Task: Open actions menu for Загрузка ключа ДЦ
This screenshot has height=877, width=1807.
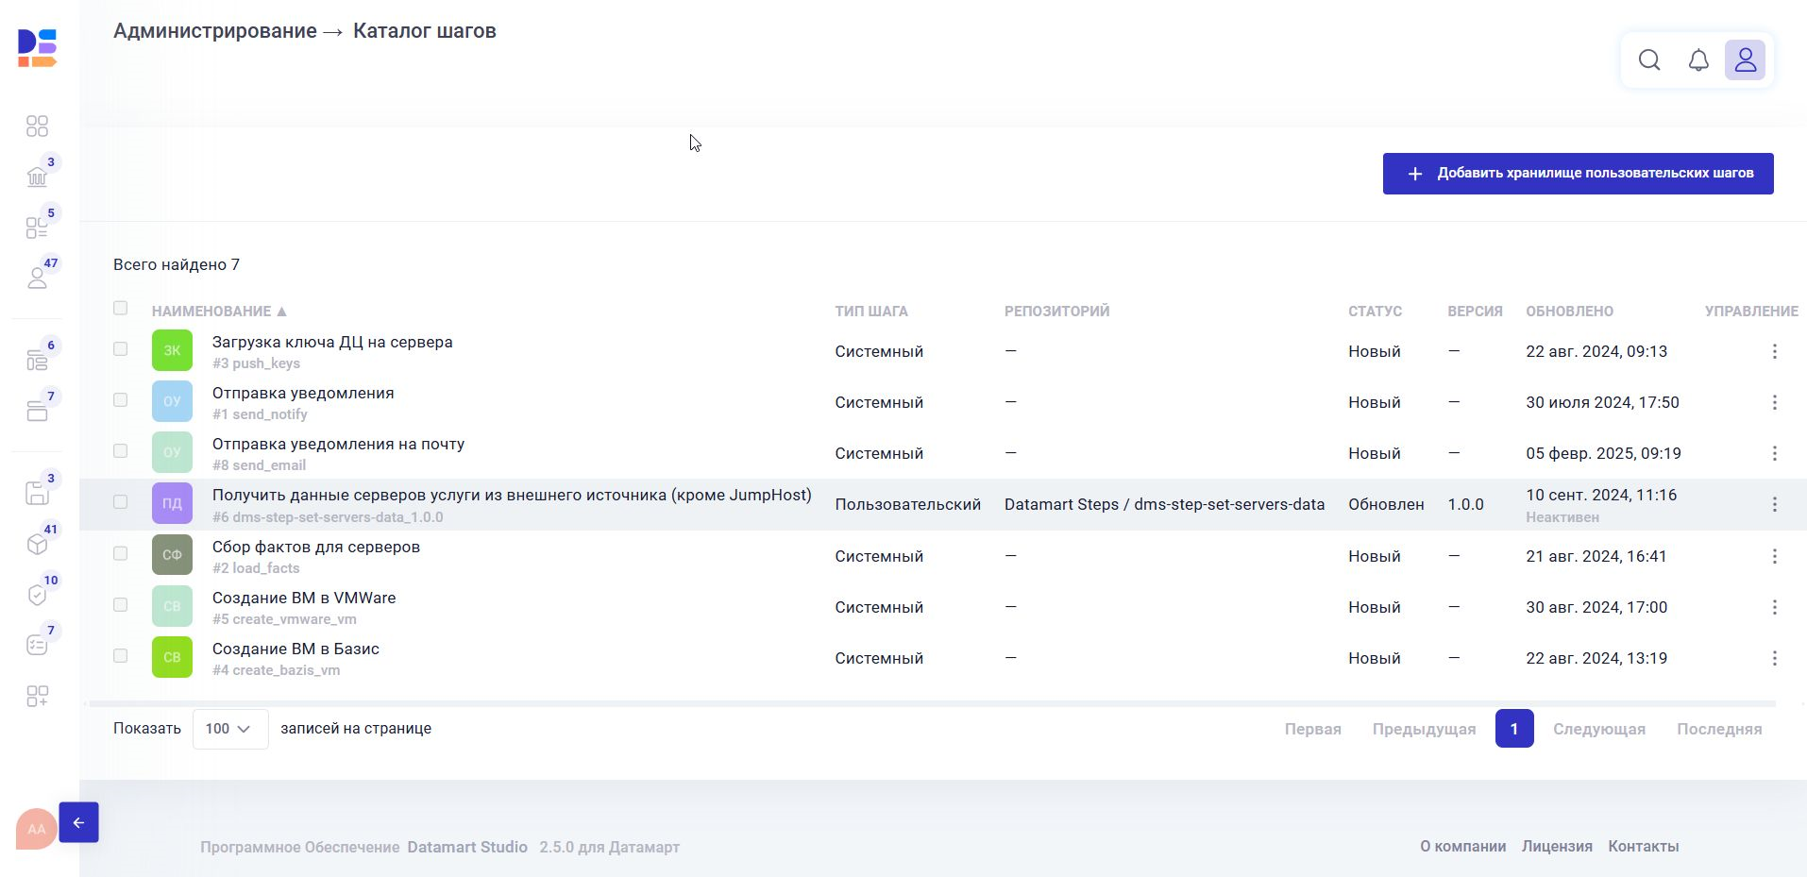Action: coord(1774,351)
